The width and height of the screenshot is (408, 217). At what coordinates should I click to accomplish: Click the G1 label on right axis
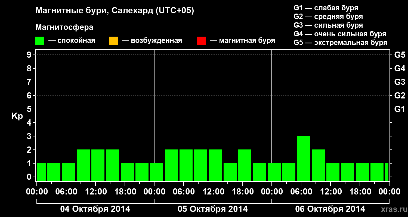(x=400, y=109)
